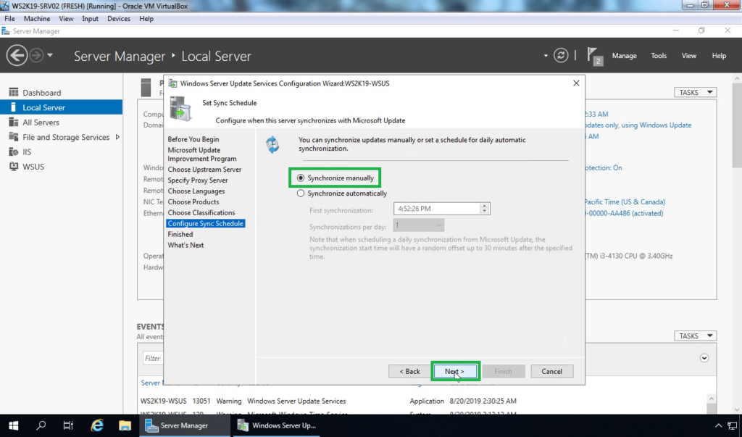Show hidden system tray icons
742x437 pixels.
(x=718, y=425)
